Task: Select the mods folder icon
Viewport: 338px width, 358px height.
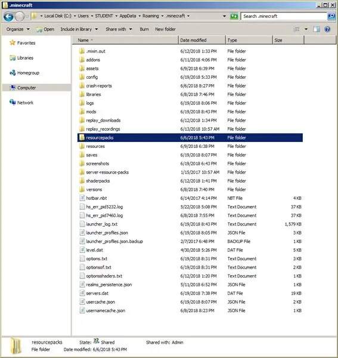Action: (82, 112)
